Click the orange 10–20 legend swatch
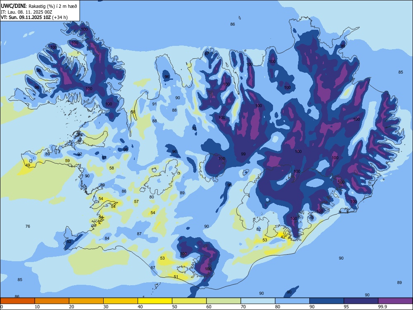Screen dimensions: 413x310 click(x=52, y=301)
